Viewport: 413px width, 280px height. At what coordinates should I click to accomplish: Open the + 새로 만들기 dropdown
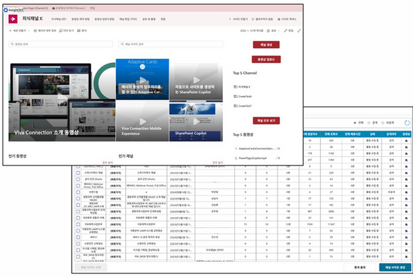(x=19, y=31)
